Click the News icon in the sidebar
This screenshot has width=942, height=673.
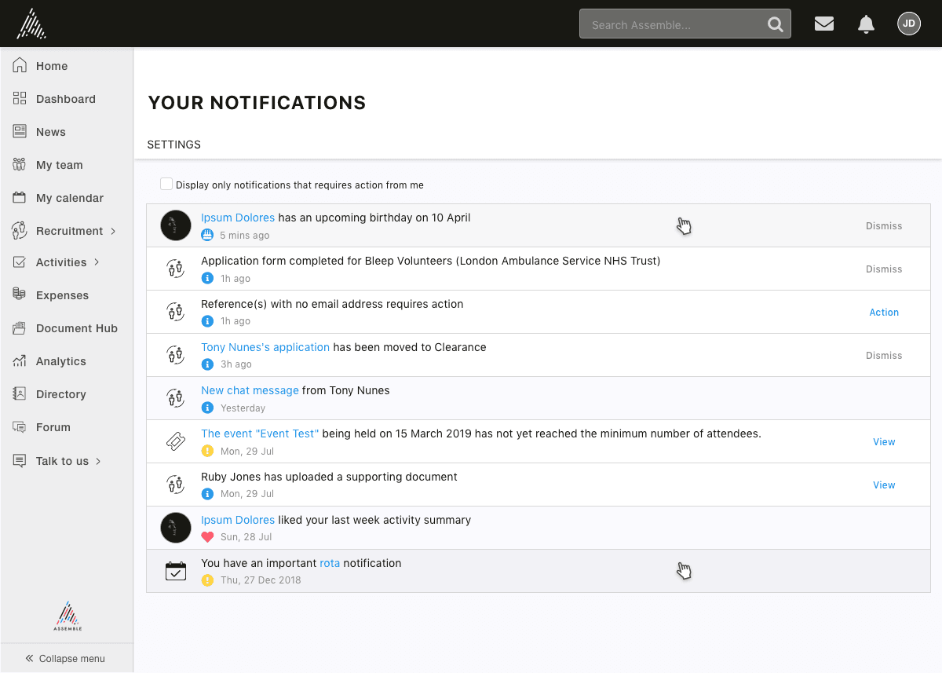(20, 132)
